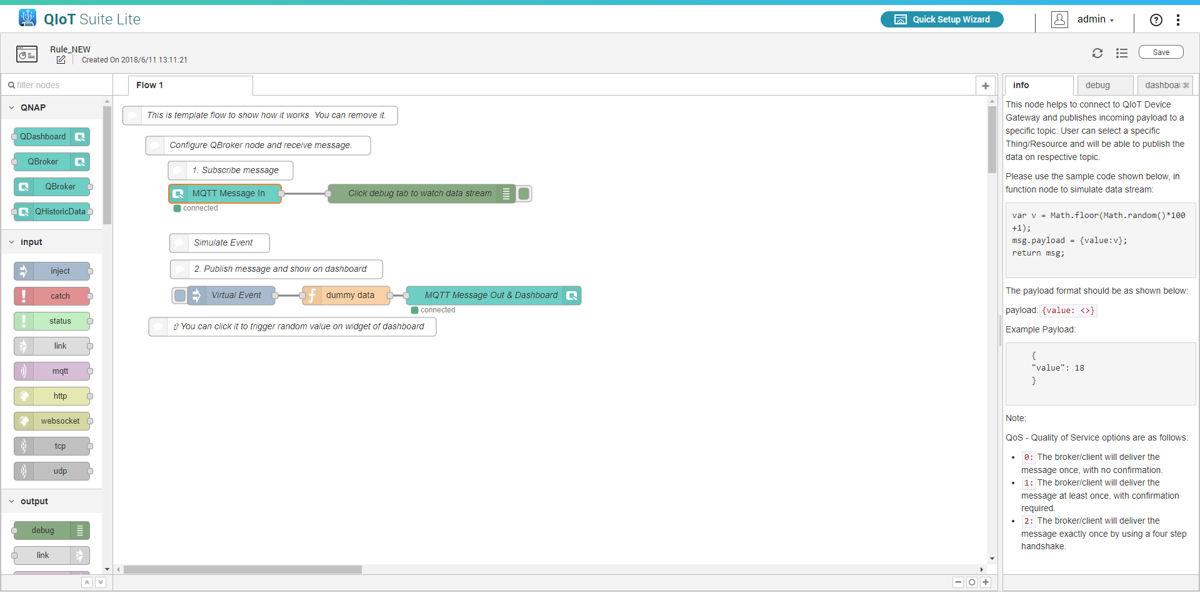1200x593 pixels.
Task: Select the Flow 1 tab
Action: tap(150, 85)
